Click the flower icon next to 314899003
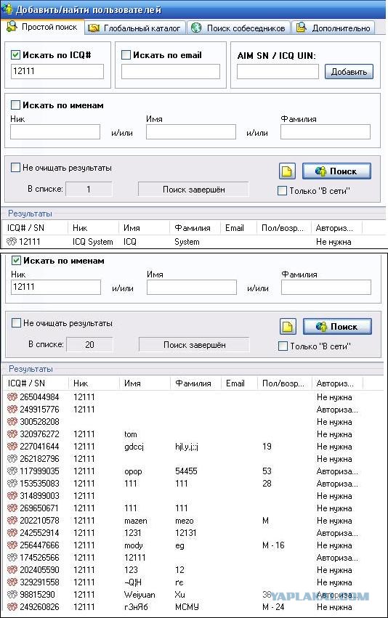 point(12,496)
